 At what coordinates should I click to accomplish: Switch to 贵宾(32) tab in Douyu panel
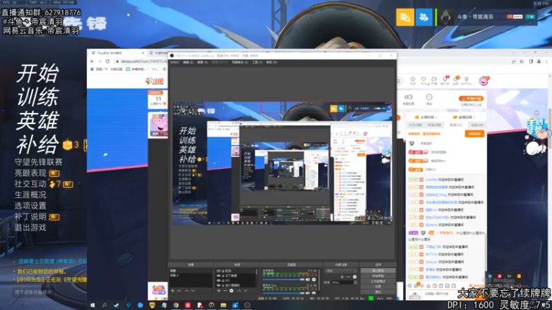tap(456, 125)
